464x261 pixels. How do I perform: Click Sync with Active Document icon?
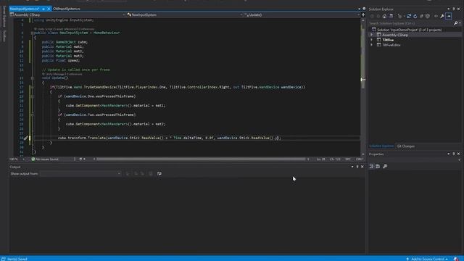point(409,16)
